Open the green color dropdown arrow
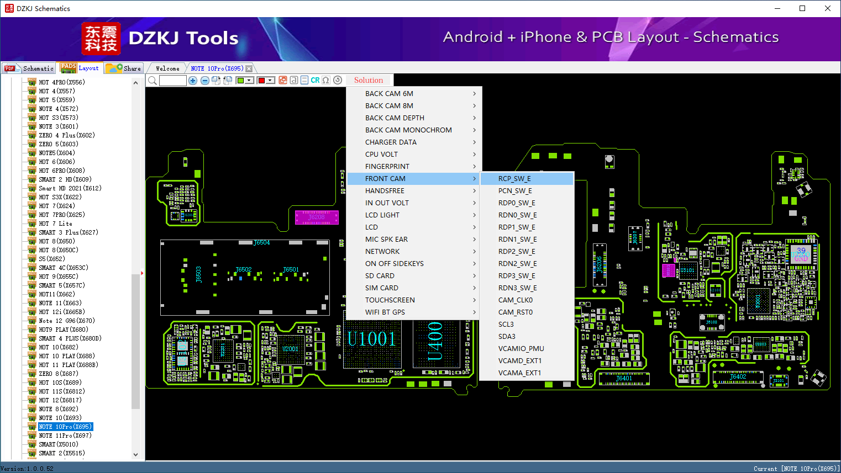 coord(250,81)
